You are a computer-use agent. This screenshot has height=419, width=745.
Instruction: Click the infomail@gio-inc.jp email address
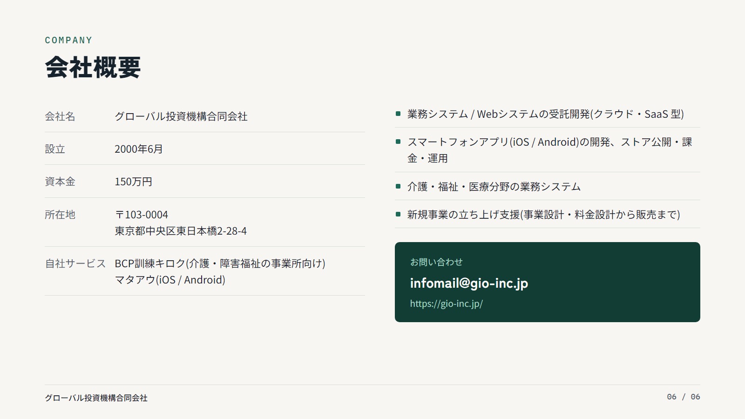point(469,283)
